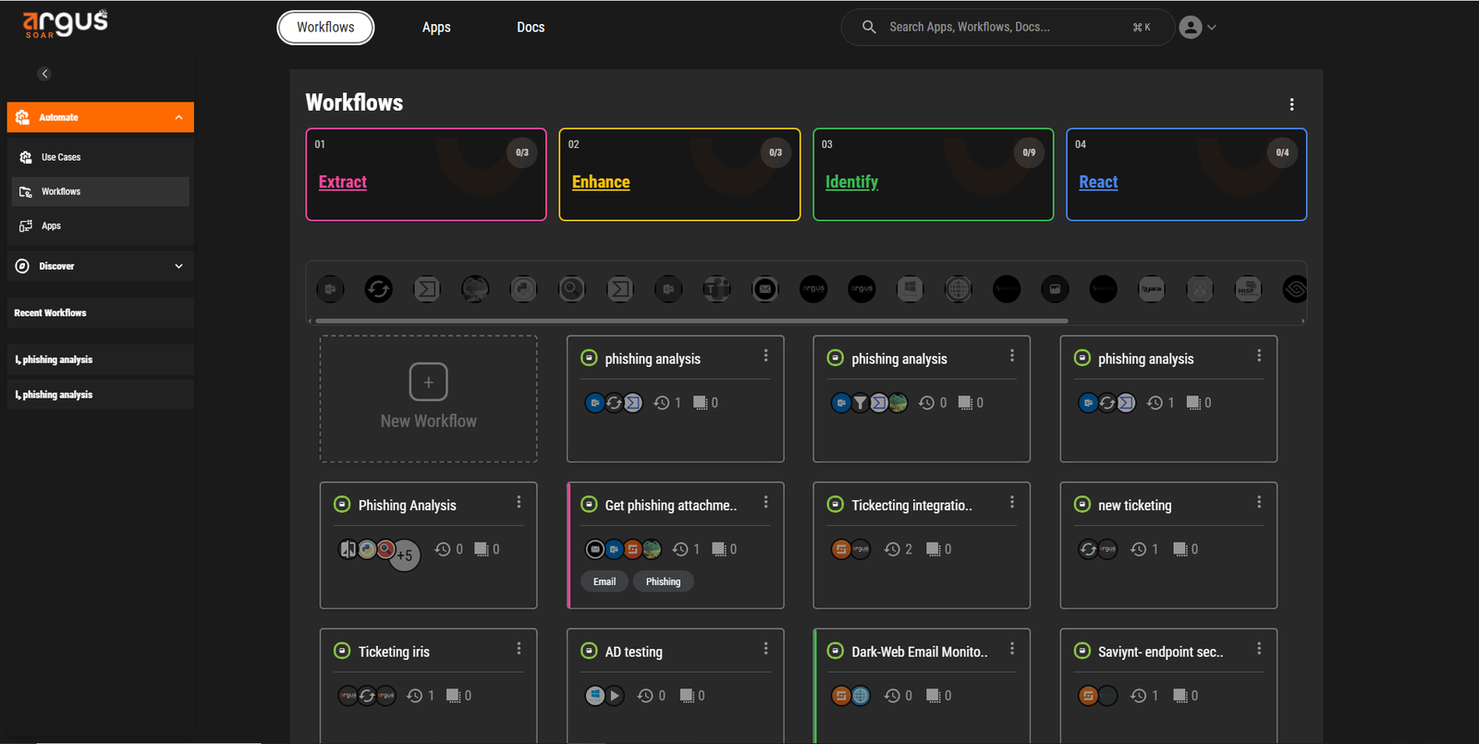This screenshot has height=744, width=1479.
Task: Select the envelope email app icon in strip
Action: coord(764,289)
